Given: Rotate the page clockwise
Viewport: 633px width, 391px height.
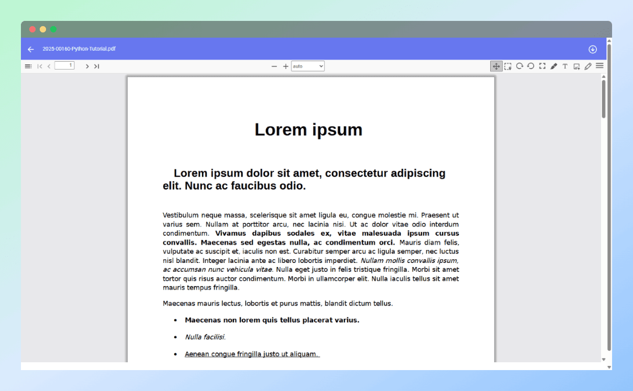Looking at the screenshot, I should tap(519, 66).
